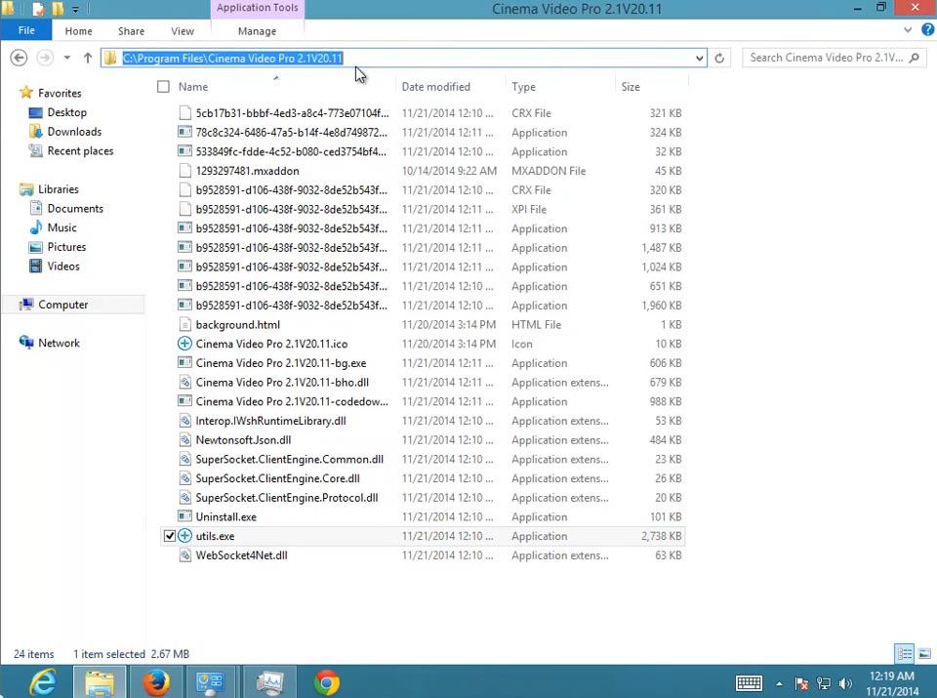Switch to Large icons view layout
Image resolution: width=937 pixels, height=698 pixels.
(924, 653)
